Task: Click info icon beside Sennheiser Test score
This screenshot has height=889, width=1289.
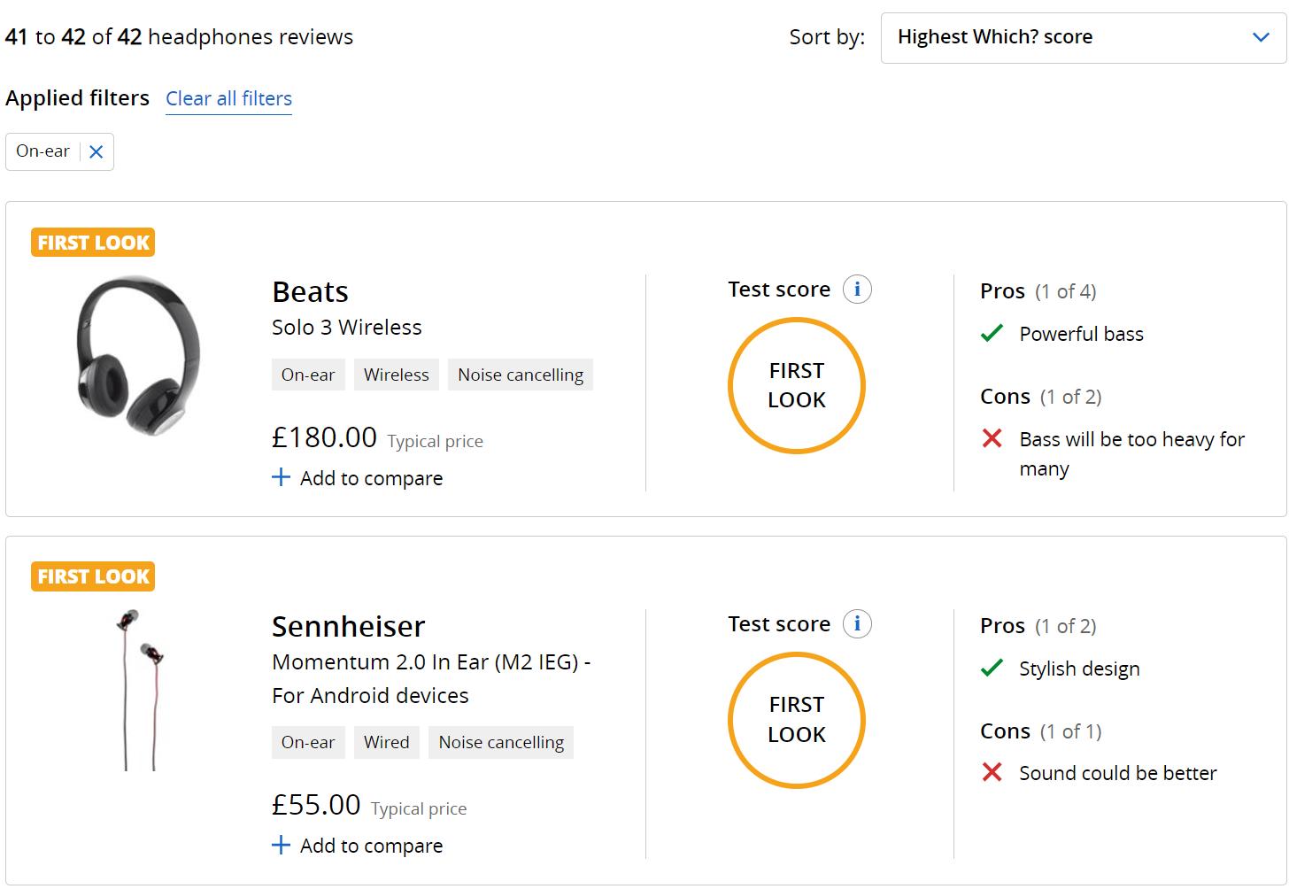Action: tap(856, 624)
